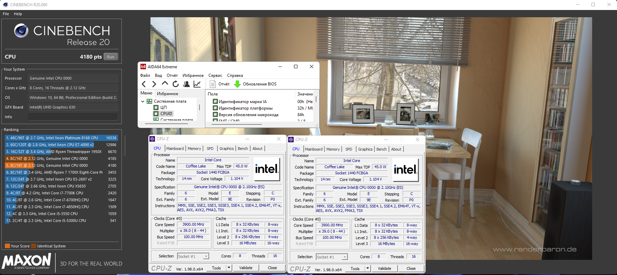Open Mainboard tab in left CPU-Z window

tap(175, 149)
